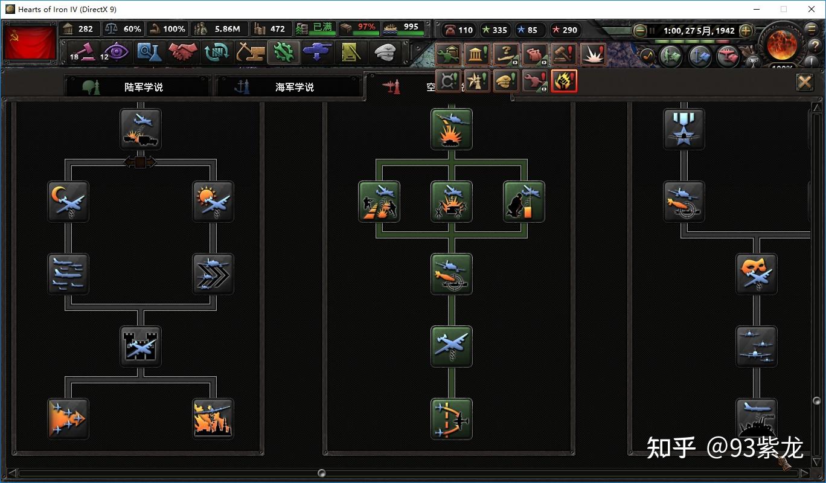Click the horizontal scrollbar right arrow

(804, 473)
